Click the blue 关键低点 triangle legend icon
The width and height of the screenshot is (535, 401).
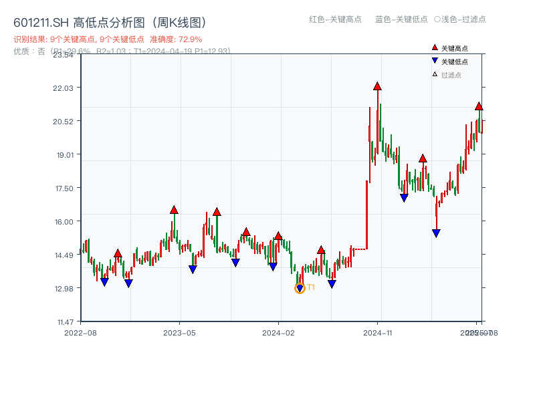point(435,61)
